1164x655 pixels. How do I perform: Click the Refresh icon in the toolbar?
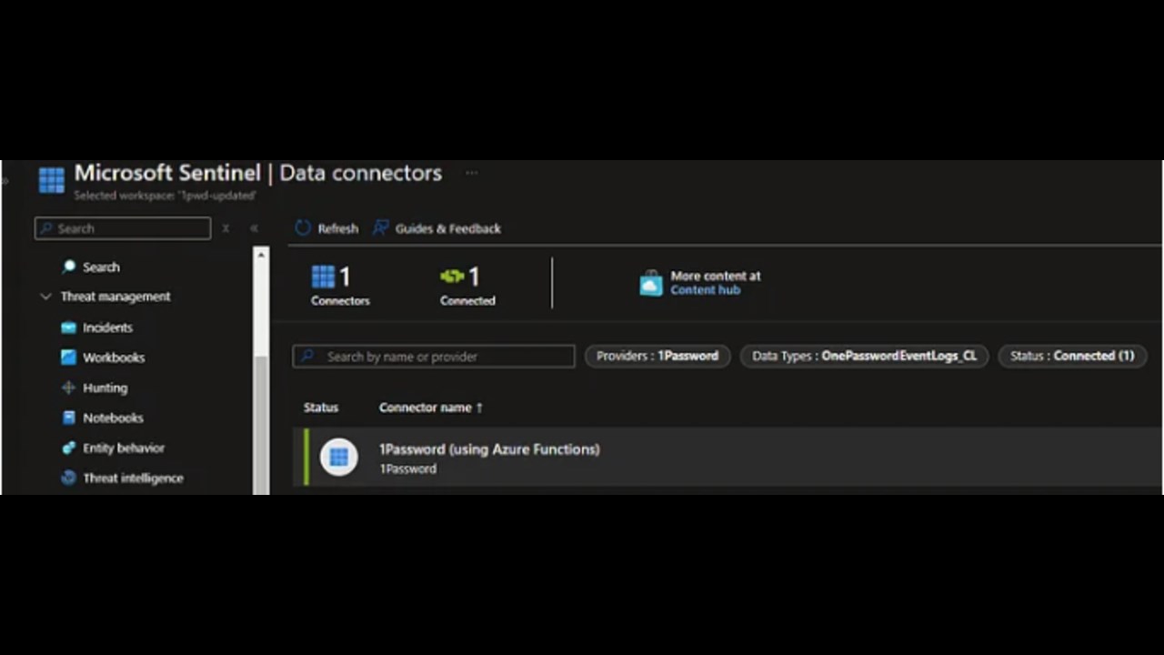[x=303, y=228]
